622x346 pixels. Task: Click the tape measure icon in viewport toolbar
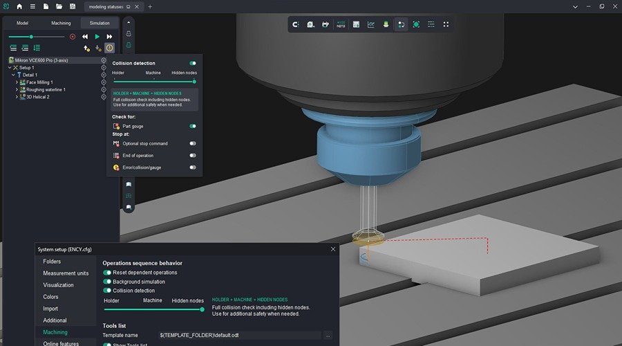tap(310, 24)
